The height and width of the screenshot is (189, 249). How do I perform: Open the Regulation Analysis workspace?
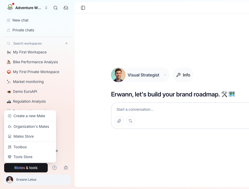[37, 101]
